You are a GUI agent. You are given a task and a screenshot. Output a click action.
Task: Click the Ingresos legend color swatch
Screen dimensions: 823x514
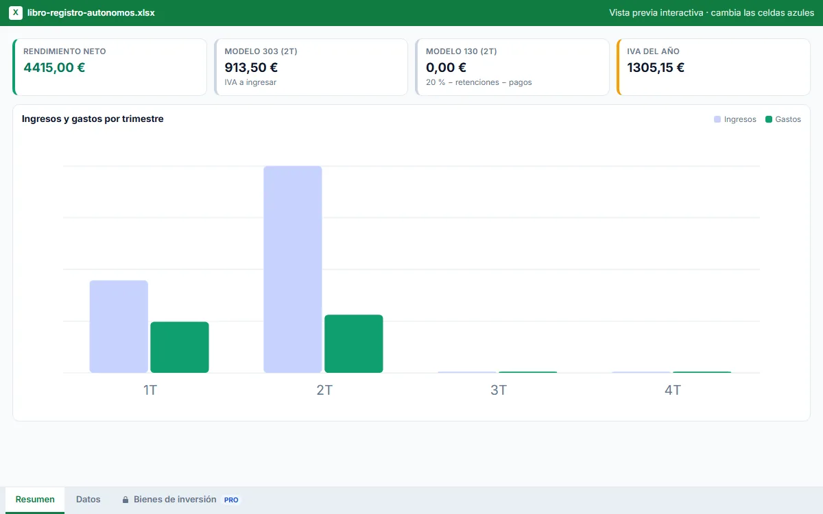pos(717,119)
